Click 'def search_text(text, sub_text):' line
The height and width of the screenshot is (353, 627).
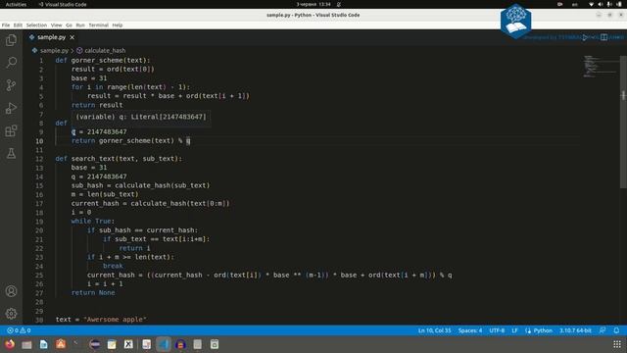(119, 159)
